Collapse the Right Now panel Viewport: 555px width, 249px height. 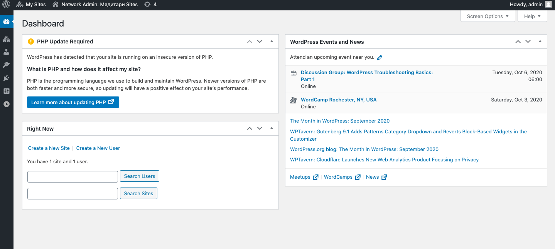pos(272,128)
